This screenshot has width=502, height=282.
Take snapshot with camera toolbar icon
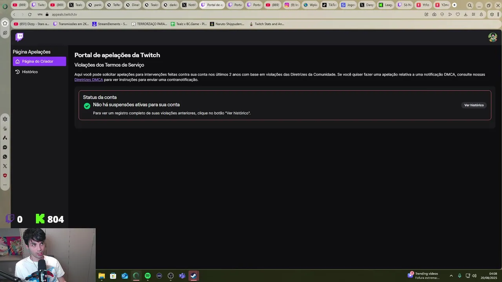click(434, 14)
